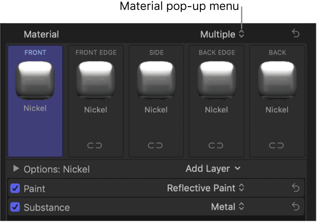Select the Front facet Nickel thumbnail
Viewport: 317px width, 222px height.
(35, 80)
